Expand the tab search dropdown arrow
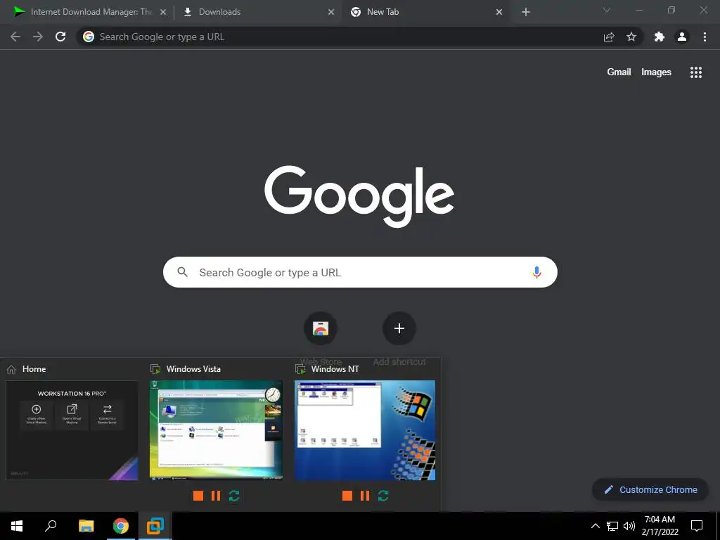This screenshot has height=540, width=720. 607,10
